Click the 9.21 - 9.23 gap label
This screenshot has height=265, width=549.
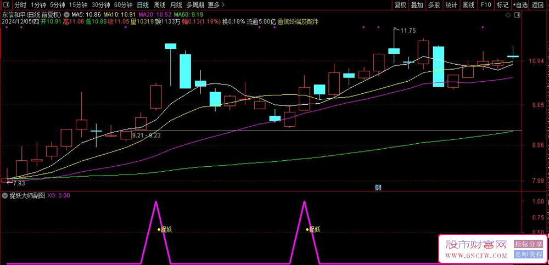pyautogui.click(x=147, y=135)
